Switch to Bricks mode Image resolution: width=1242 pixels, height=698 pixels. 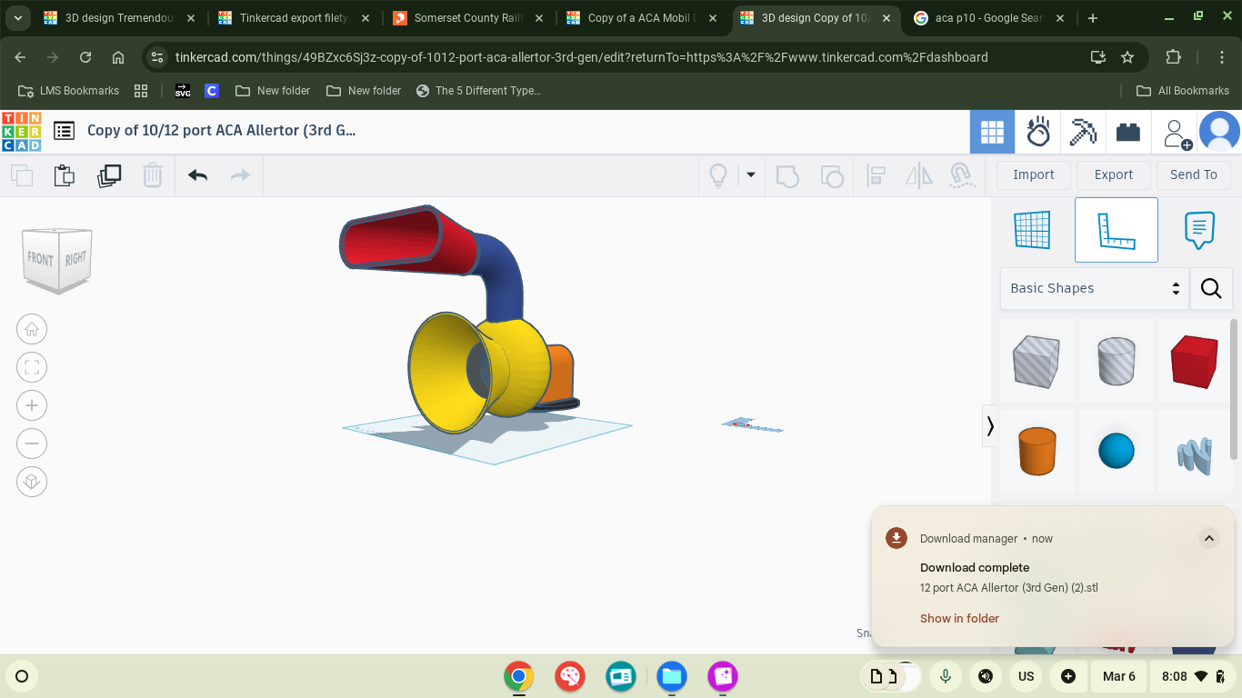point(1128,133)
